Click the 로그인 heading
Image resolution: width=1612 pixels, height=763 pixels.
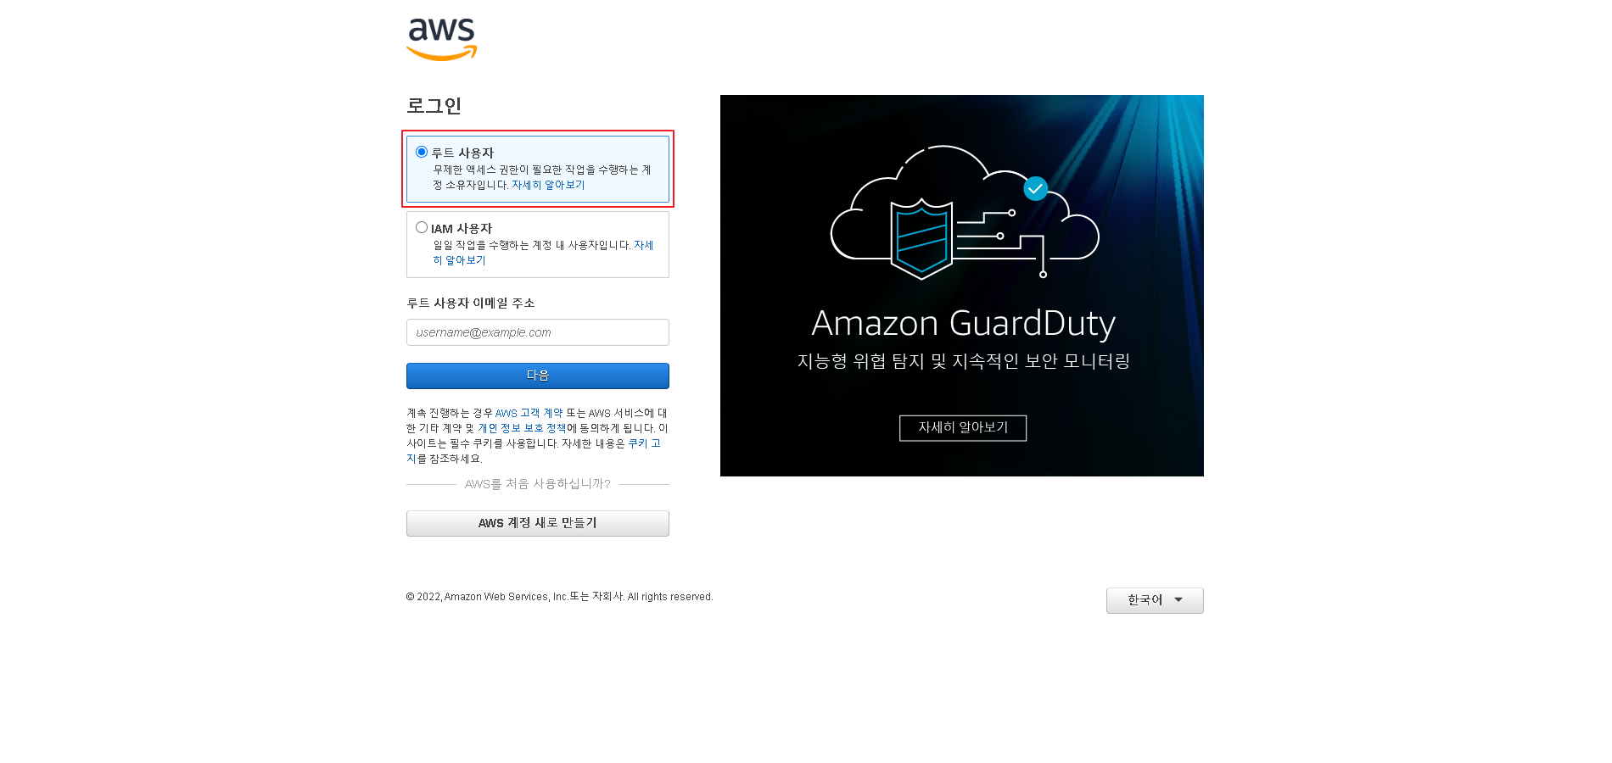point(434,106)
